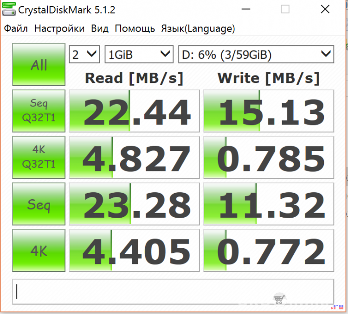348x314 pixels.
Task: Open the Настройки menu
Action: point(59,29)
